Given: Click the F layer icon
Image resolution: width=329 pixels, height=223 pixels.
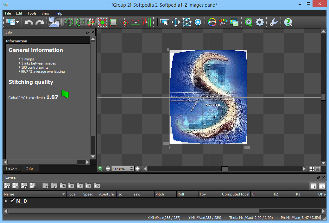Looking at the screenshot, I should point(80,186).
